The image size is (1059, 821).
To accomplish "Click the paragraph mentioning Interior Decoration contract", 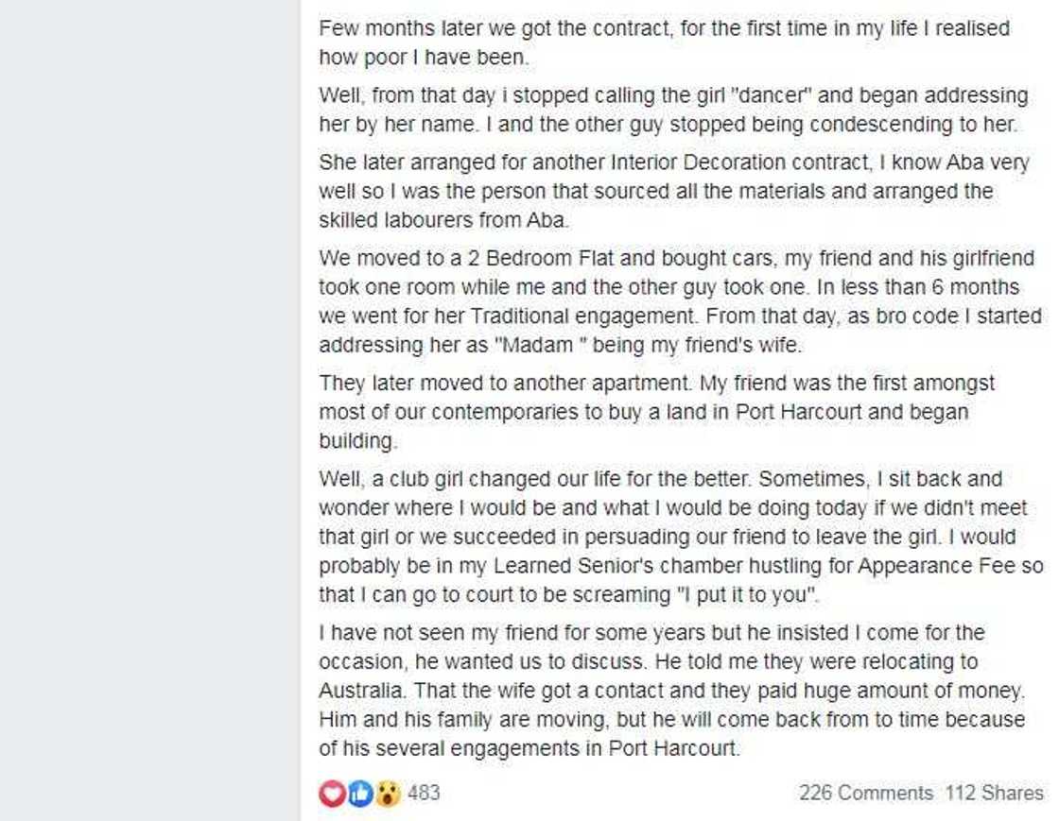I will (662, 191).
